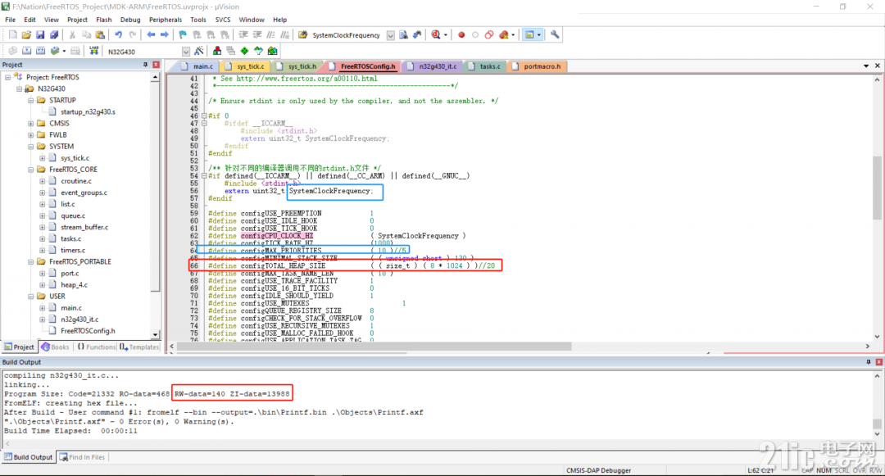Open the SystemClockFrequency find combo dropdown
The image size is (885, 476).
[x=391, y=35]
